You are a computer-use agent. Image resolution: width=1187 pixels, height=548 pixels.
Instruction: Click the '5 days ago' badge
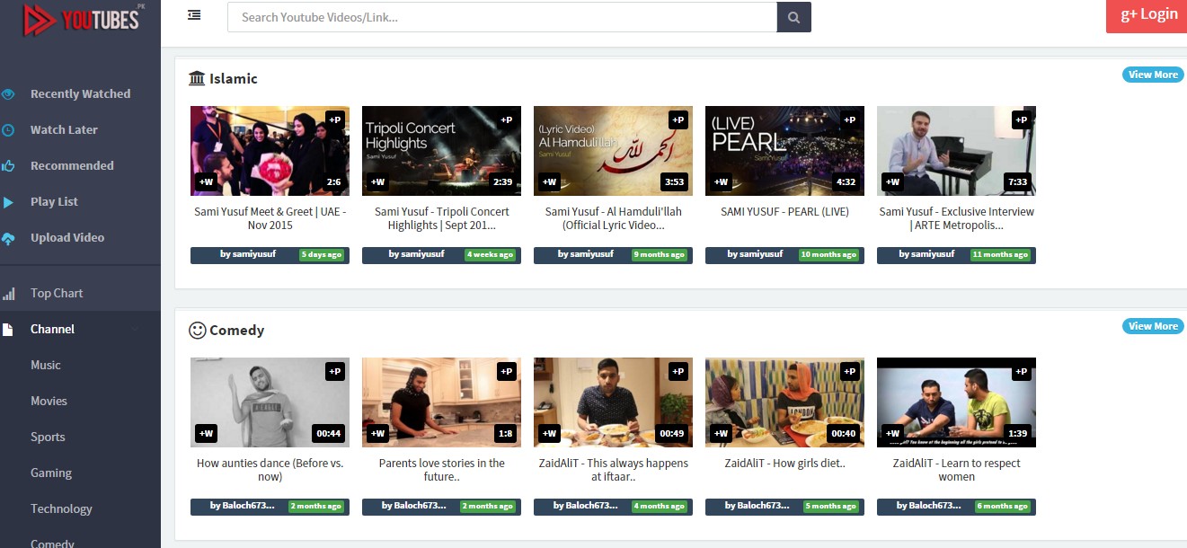(321, 255)
